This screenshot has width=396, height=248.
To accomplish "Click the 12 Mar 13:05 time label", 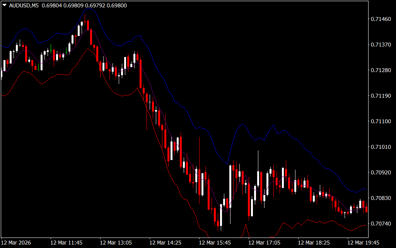I will (x=116, y=243).
